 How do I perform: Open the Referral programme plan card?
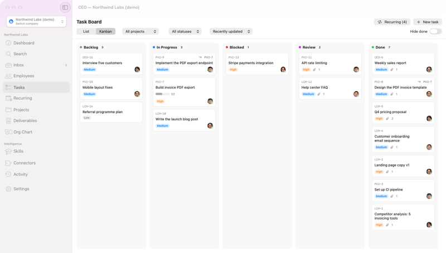pos(111,112)
